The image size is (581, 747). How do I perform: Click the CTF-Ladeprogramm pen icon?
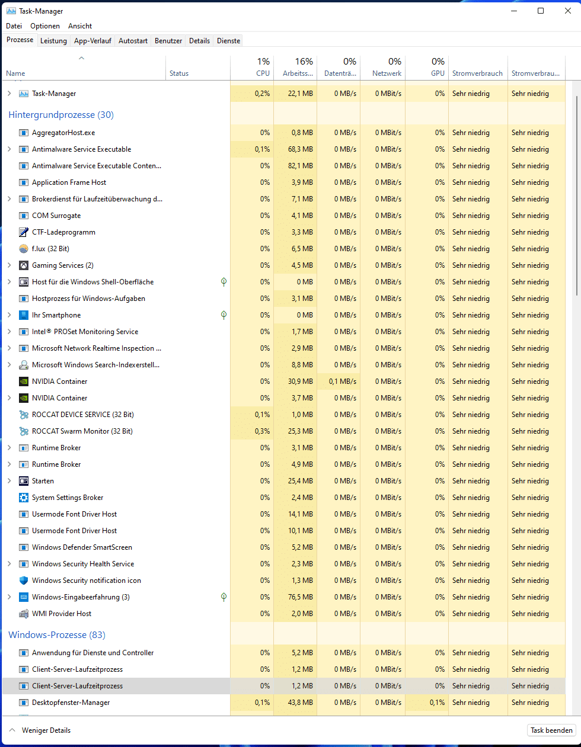(24, 232)
